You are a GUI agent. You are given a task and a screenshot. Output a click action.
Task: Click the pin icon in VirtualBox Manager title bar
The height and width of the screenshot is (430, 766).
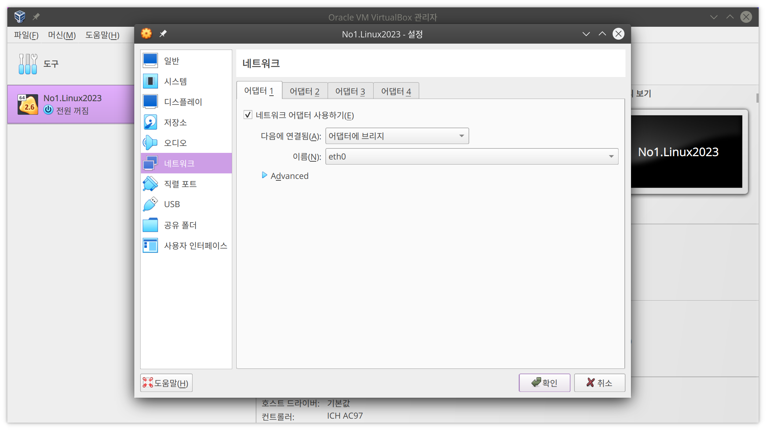point(36,17)
